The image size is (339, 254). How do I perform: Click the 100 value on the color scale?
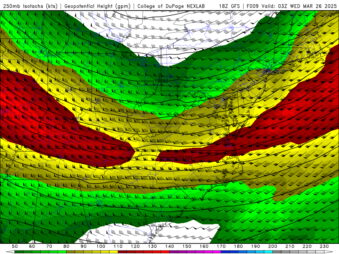click(101, 246)
